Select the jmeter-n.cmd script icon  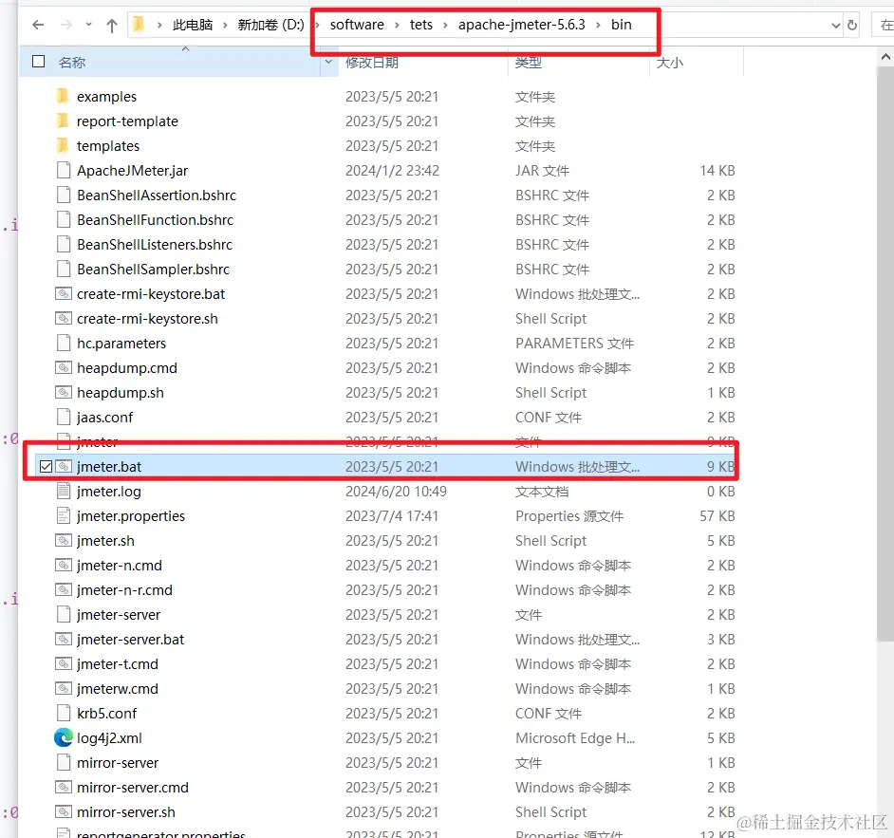(64, 565)
